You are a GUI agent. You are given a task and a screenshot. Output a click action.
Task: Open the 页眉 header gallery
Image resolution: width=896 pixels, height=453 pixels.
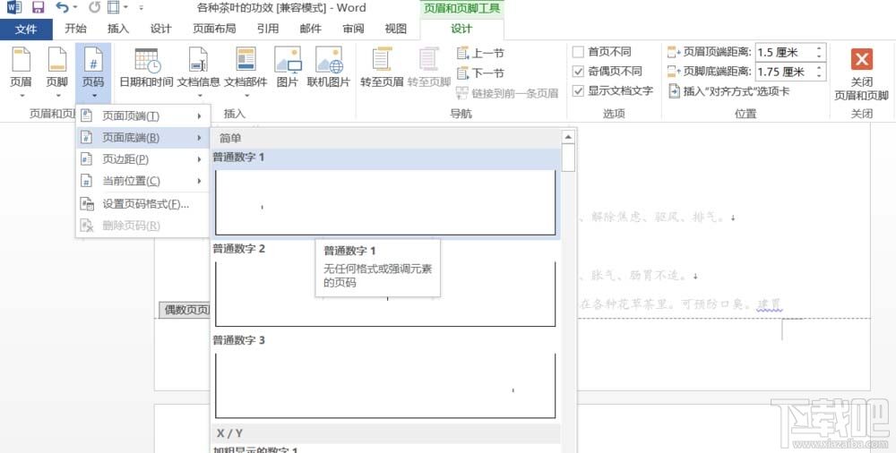pos(22,73)
